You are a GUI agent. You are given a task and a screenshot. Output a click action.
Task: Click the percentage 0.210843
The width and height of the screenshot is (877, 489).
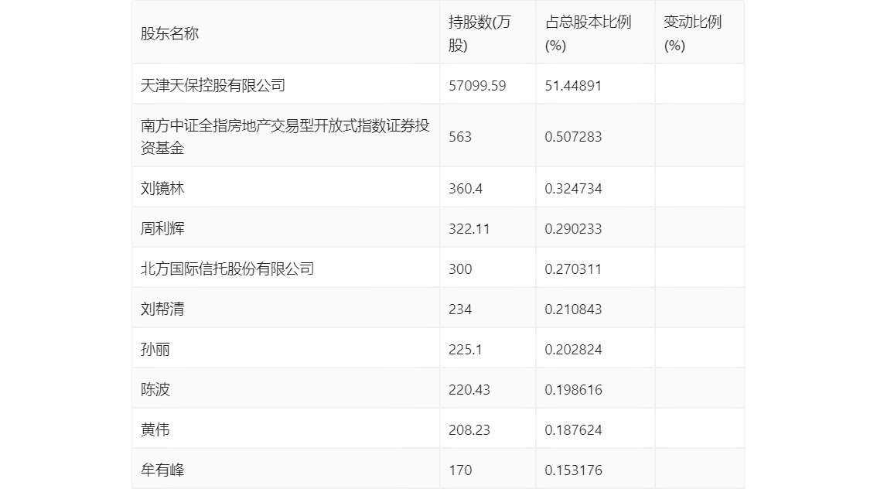pos(573,309)
